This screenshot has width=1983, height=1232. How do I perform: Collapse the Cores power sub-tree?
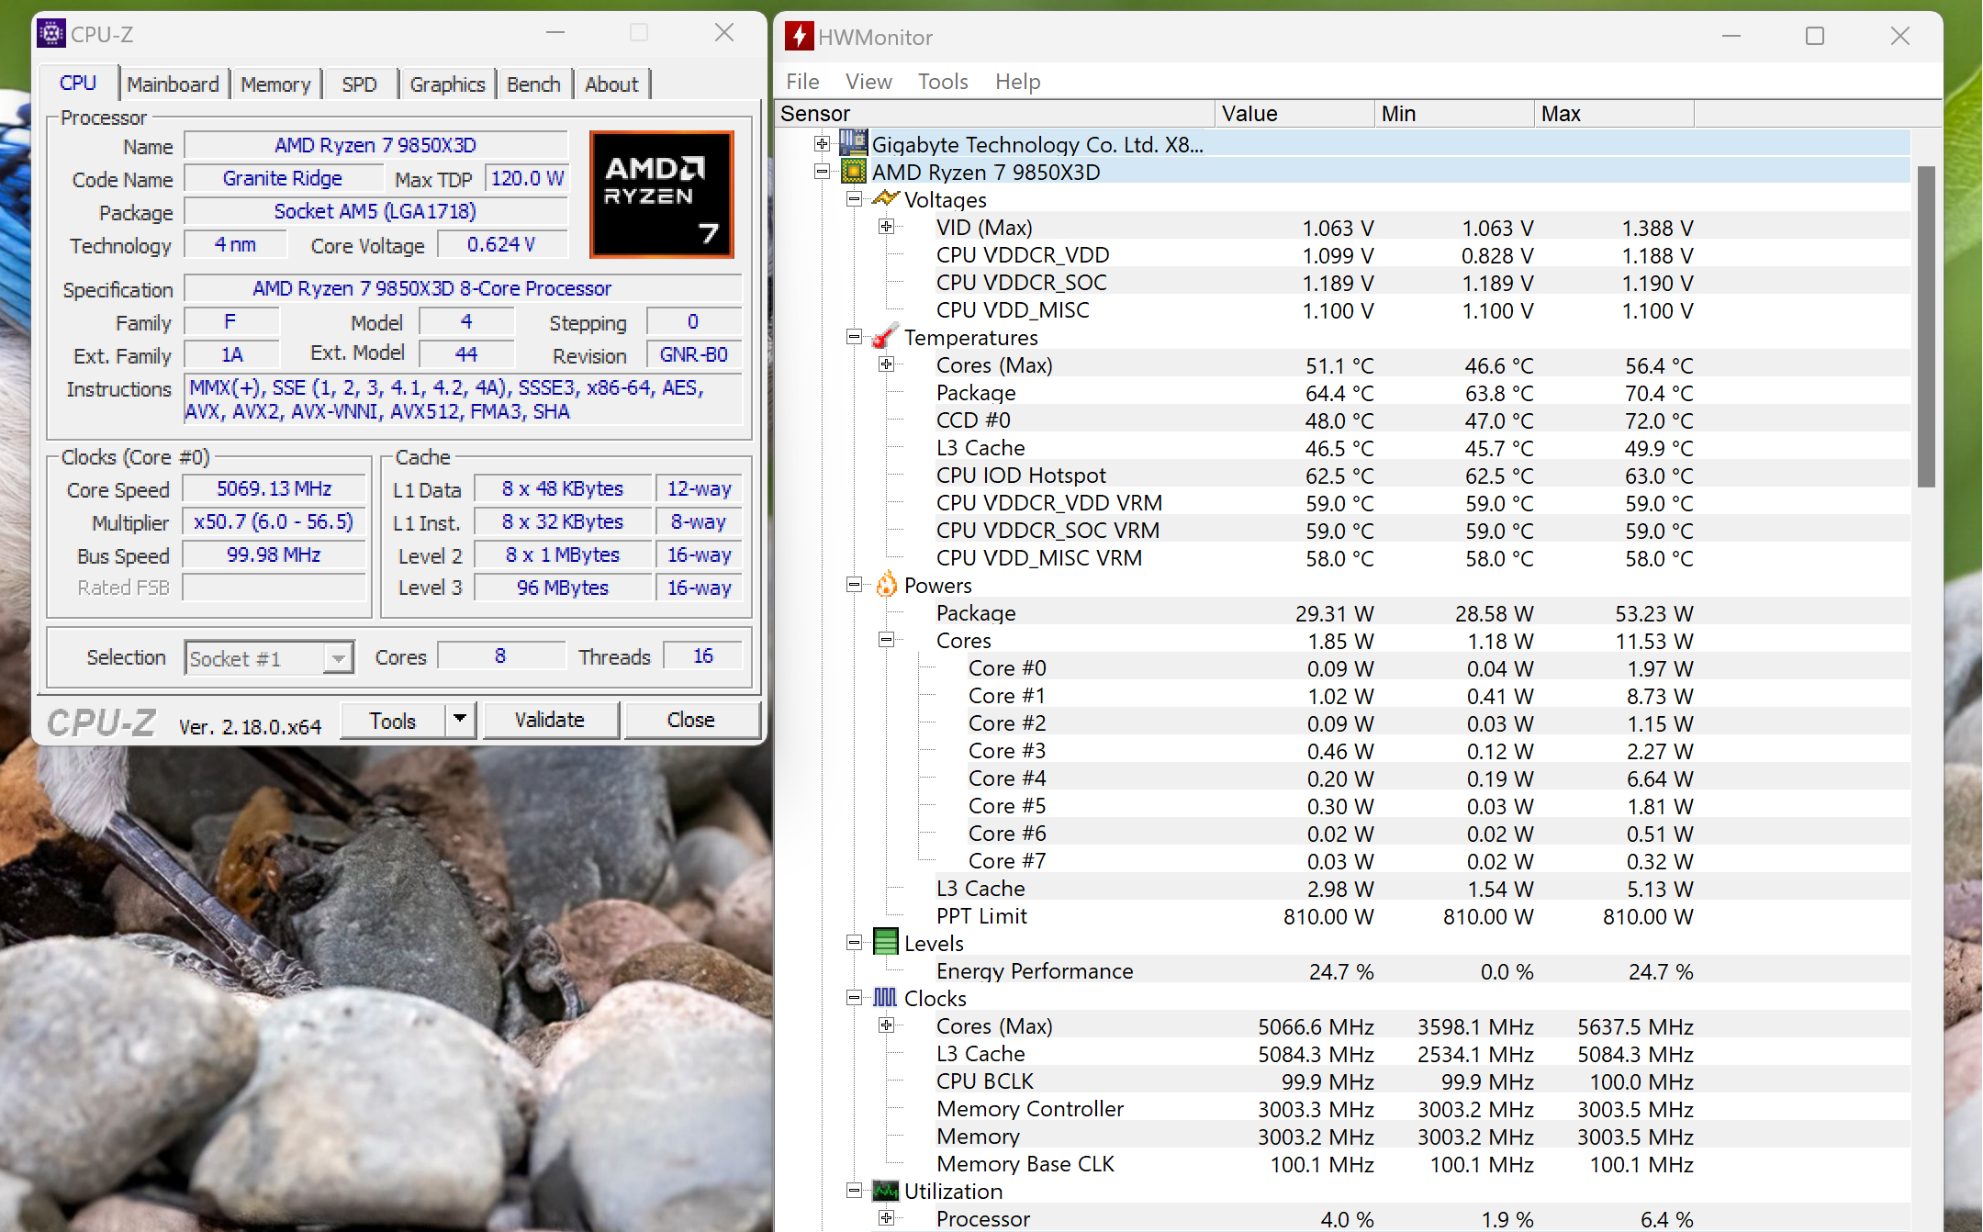coord(886,640)
